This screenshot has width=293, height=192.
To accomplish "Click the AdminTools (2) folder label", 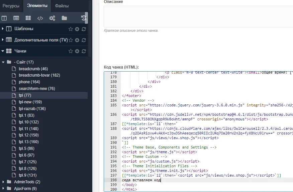I will pos(27,182).
